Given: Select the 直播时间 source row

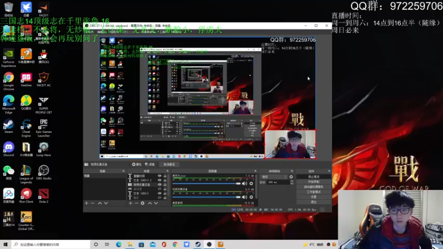Looking at the screenshot, I should (148, 176).
